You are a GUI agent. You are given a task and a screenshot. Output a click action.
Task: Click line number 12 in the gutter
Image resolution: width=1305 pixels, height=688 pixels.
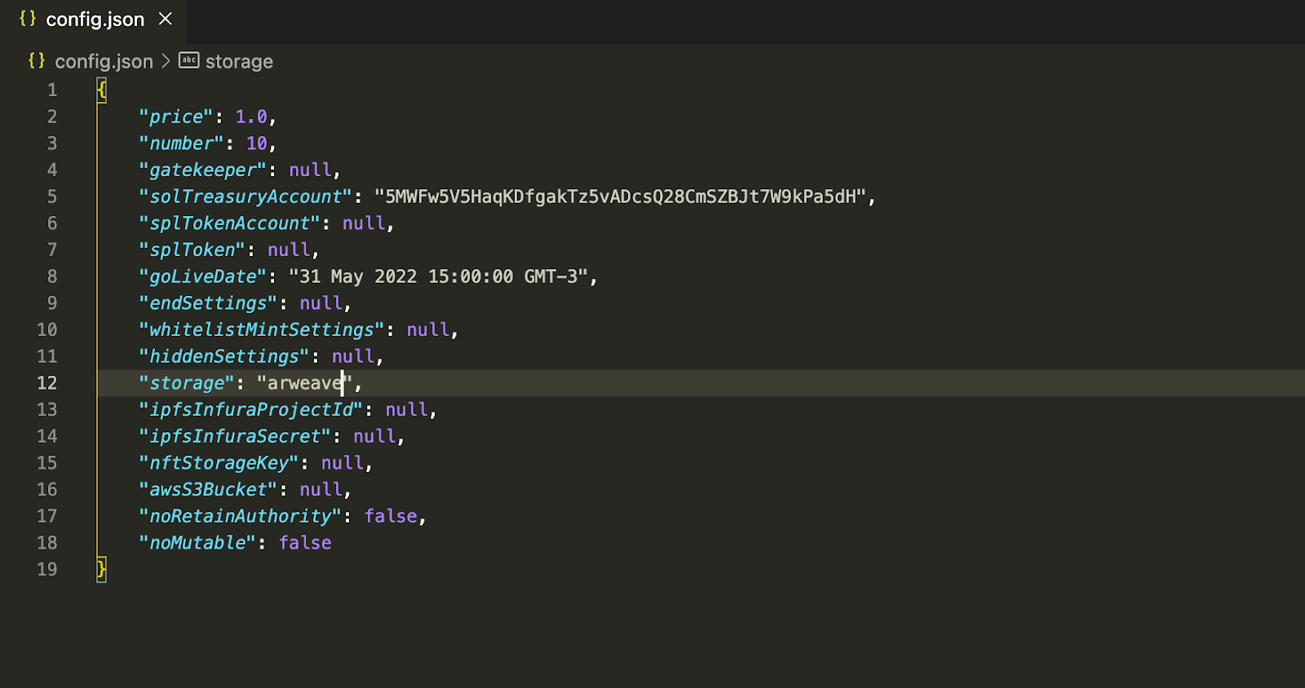[x=47, y=383]
